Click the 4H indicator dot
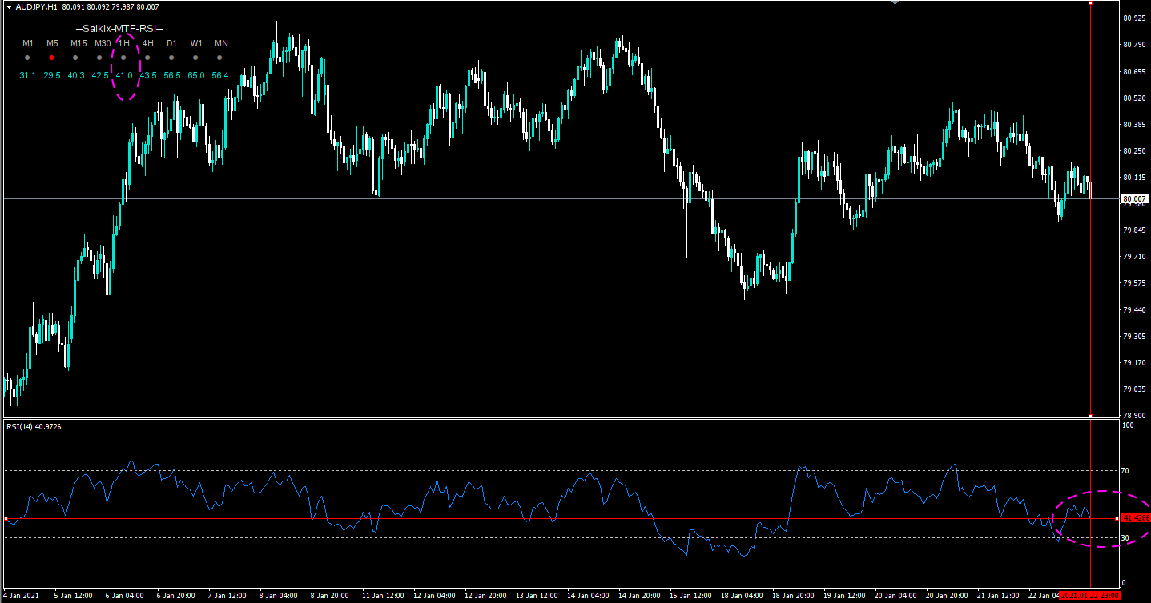 (x=147, y=58)
